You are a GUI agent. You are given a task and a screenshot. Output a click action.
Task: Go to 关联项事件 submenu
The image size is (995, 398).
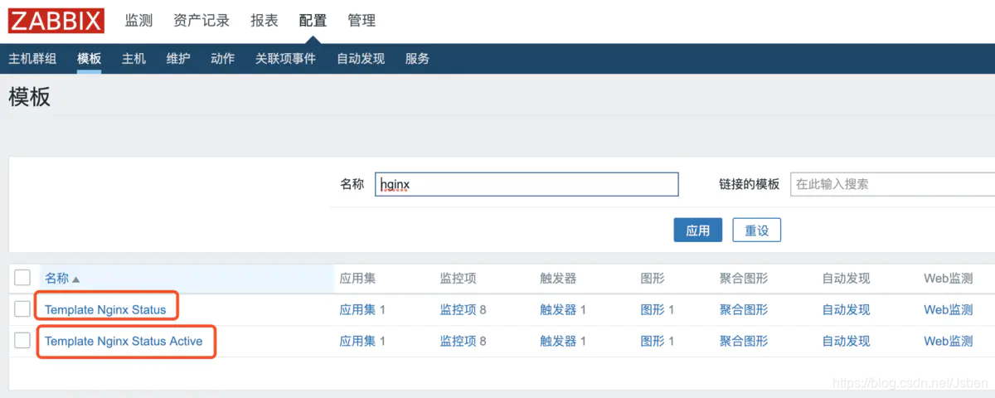coord(285,59)
